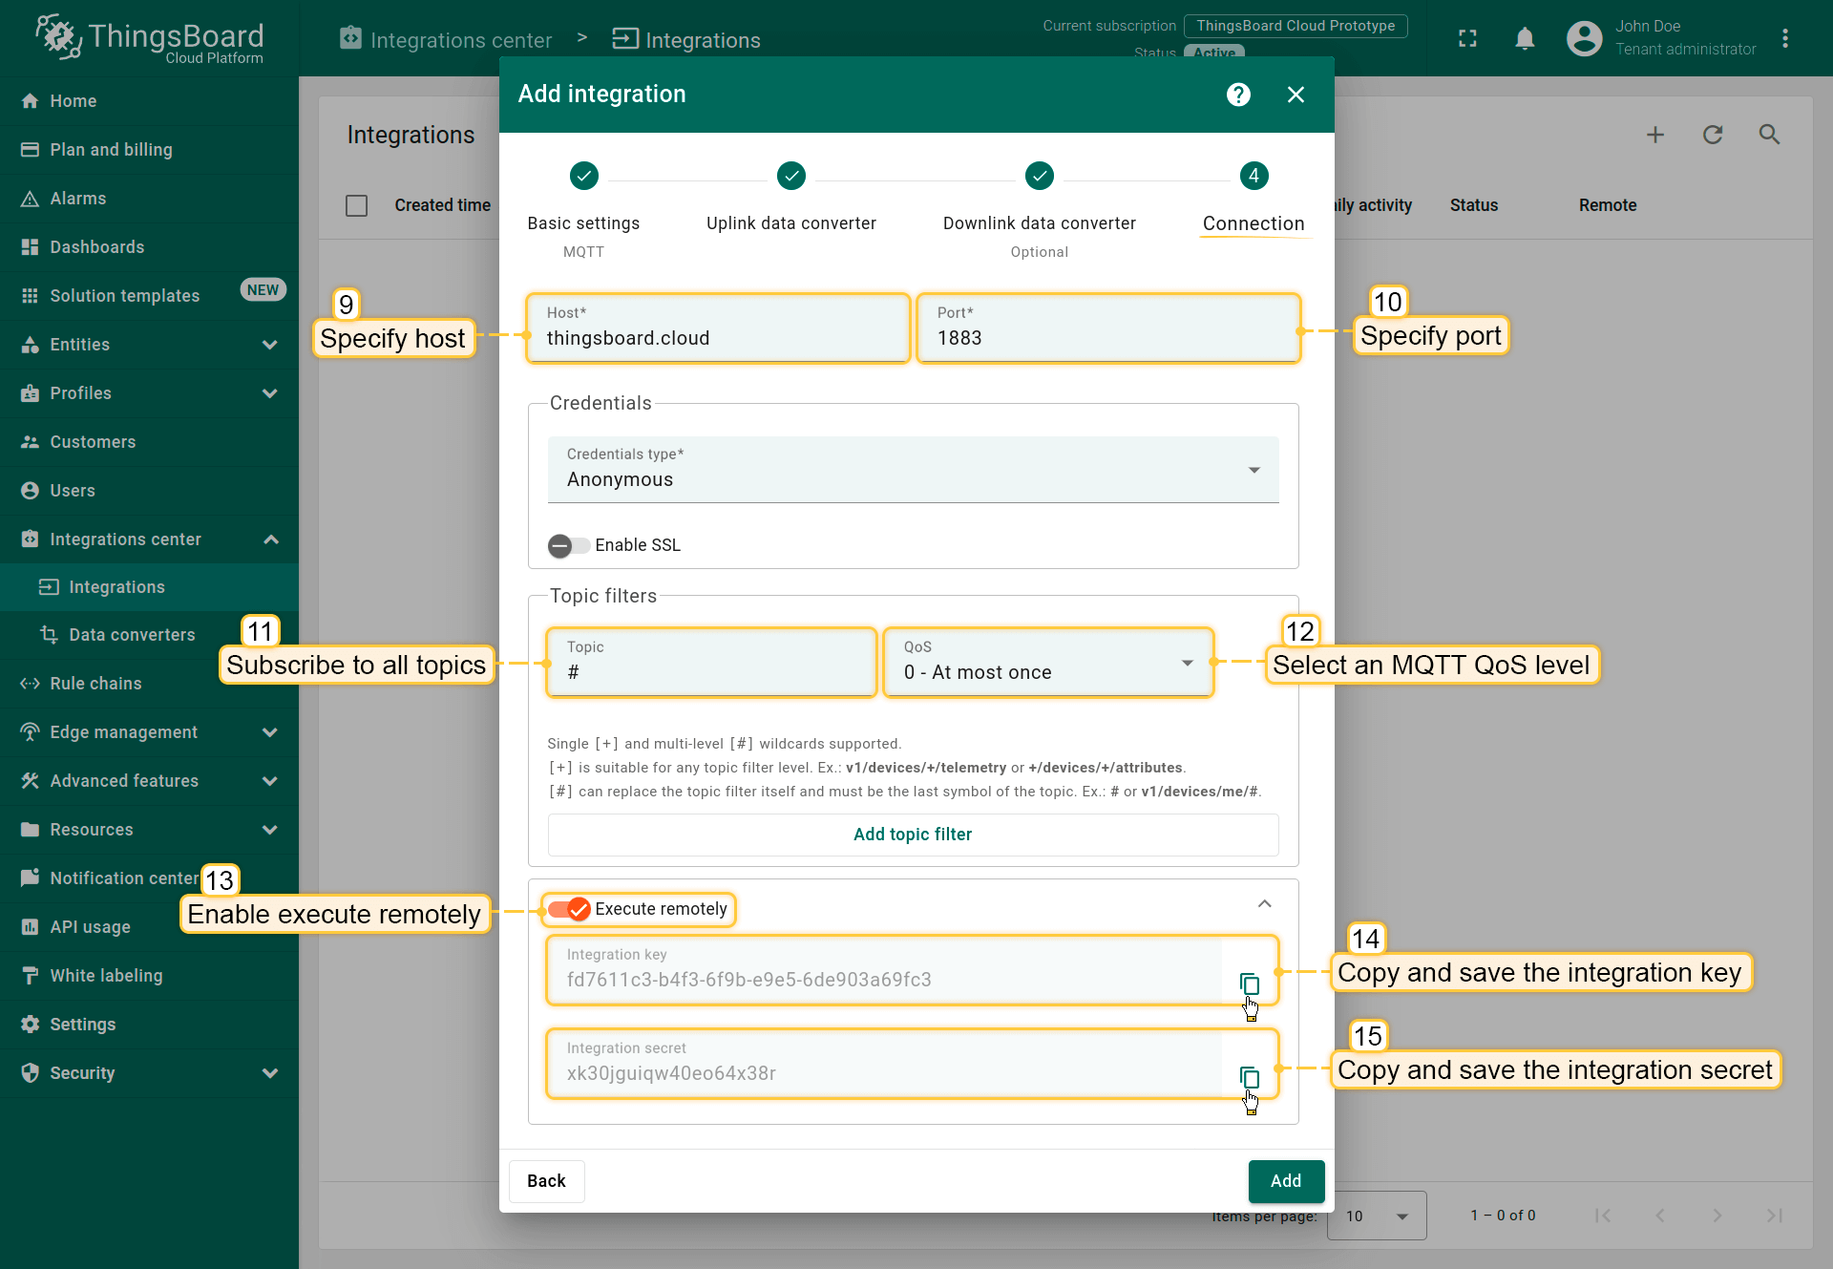Viewport: 1833px width, 1269px height.
Task: Collapse the Execute remotely section chevron
Action: pos(1264,903)
